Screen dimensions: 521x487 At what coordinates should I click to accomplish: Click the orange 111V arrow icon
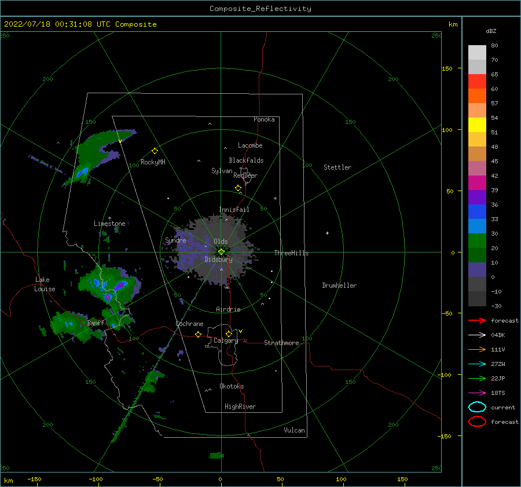click(x=477, y=349)
